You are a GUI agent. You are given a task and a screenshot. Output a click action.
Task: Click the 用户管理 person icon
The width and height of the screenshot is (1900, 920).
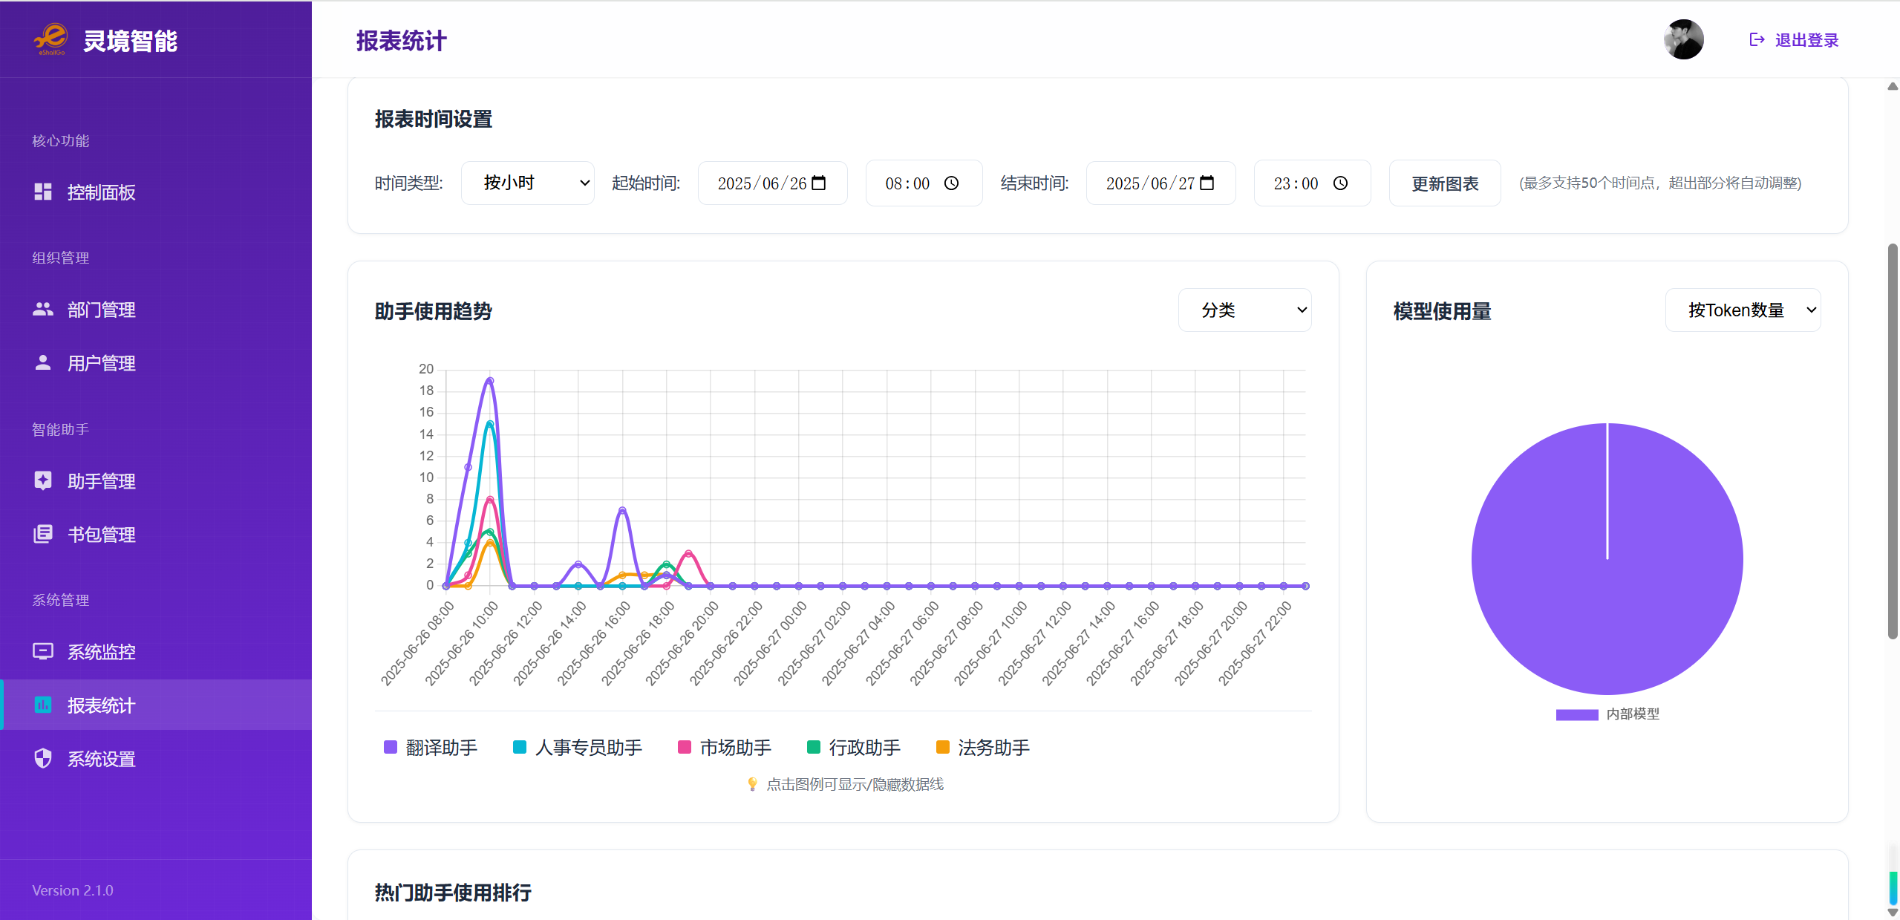tap(43, 363)
